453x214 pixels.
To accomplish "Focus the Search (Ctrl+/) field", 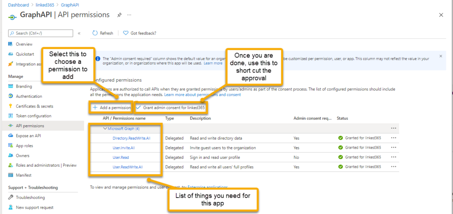I will pyautogui.click(x=40, y=33).
